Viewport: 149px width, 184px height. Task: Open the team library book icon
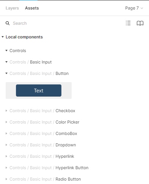click(140, 23)
